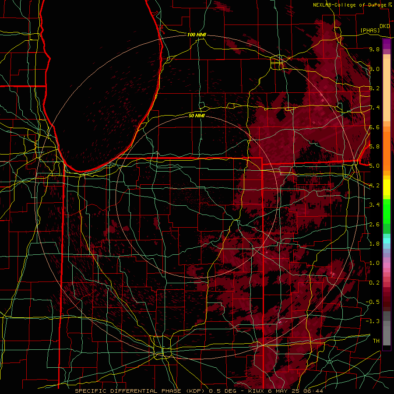Select the DKD label above color scale

(x=384, y=26)
